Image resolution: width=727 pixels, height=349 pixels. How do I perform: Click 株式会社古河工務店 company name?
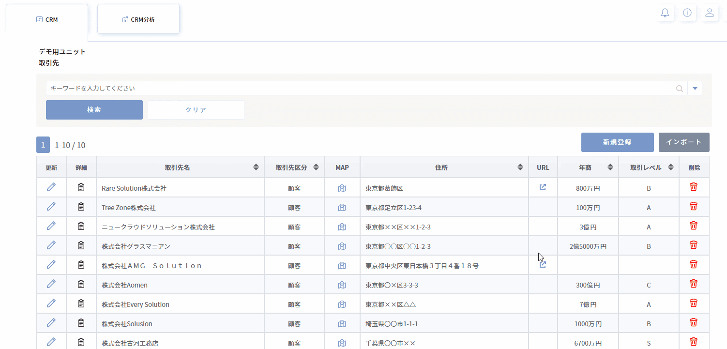(x=130, y=343)
